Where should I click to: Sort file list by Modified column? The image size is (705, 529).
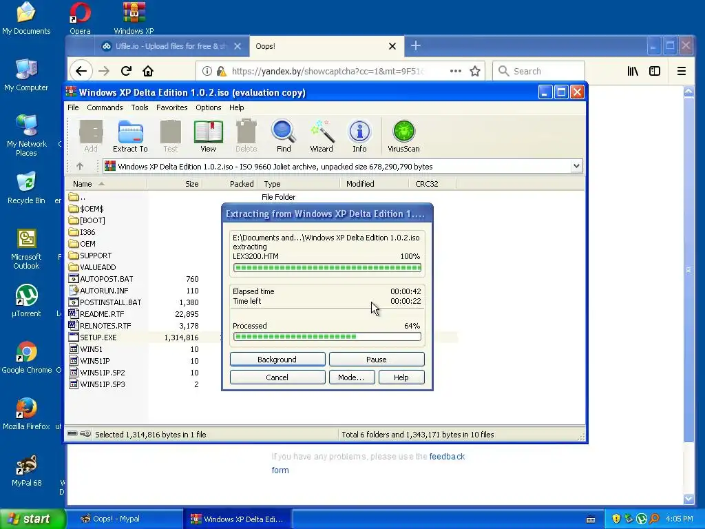point(374,183)
